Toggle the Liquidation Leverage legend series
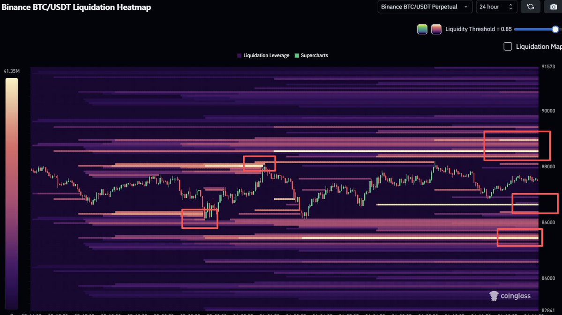The width and height of the screenshot is (562, 315). point(263,55)
